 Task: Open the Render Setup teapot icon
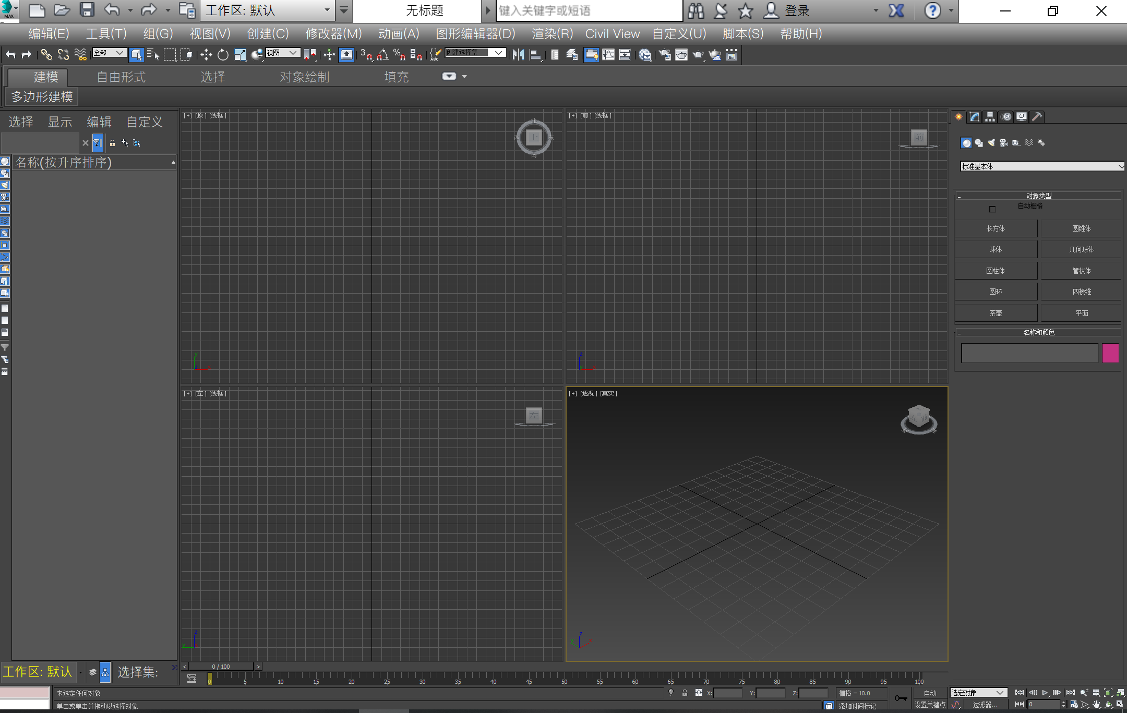pos(664,55)
